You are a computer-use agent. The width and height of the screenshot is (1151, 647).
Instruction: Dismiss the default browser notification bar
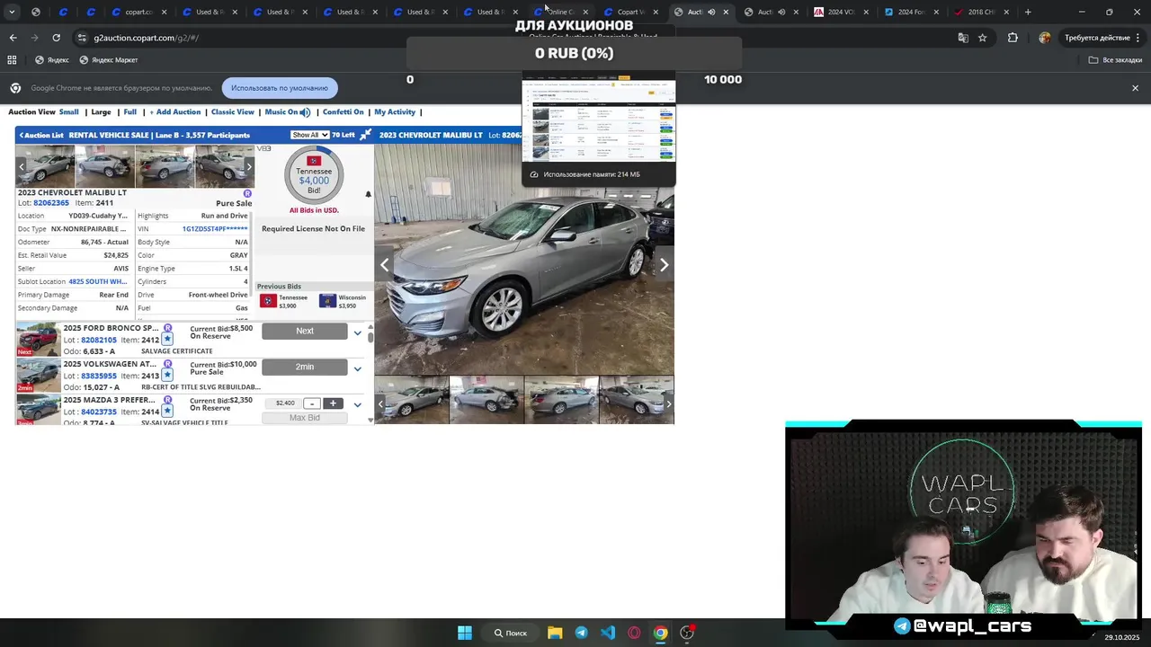click(1135, 88)
